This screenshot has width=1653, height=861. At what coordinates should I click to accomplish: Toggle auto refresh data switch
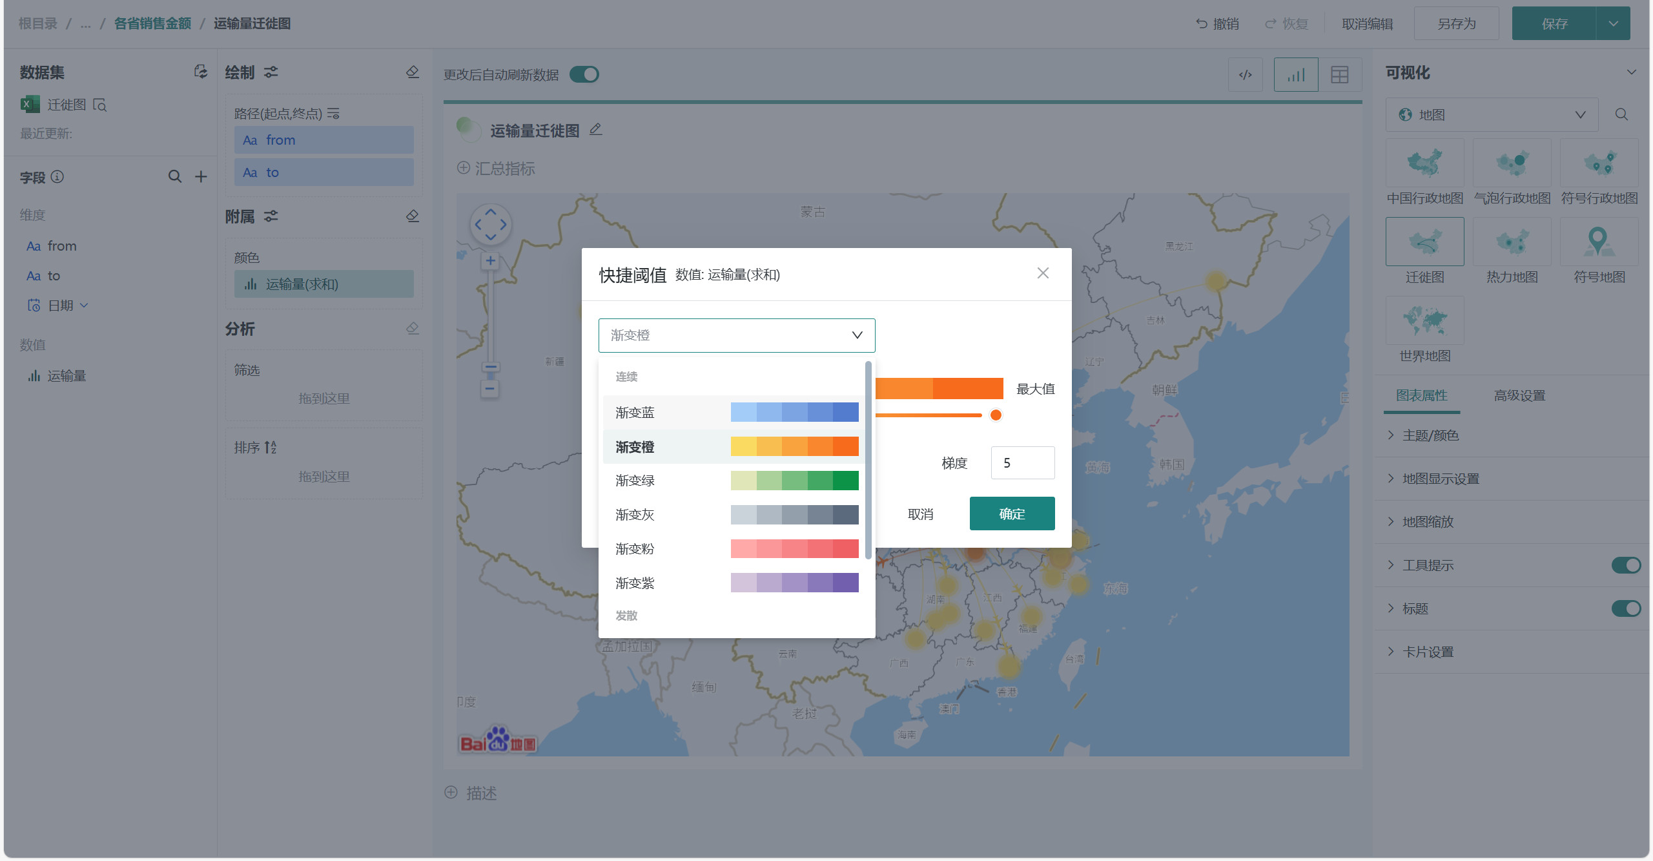(x=584, y=75)
